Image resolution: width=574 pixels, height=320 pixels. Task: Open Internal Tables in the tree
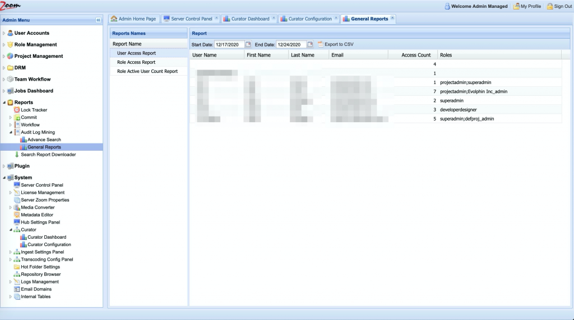coord(35,296)
